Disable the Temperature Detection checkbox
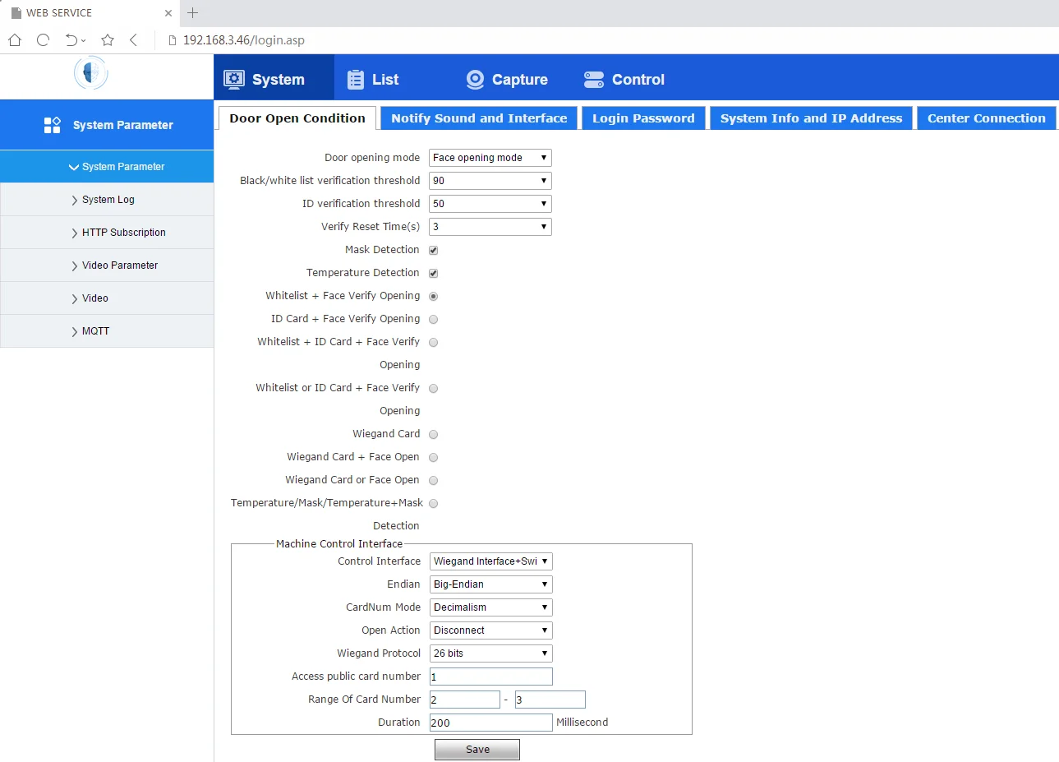1059x762 pixels. [433, 273]
